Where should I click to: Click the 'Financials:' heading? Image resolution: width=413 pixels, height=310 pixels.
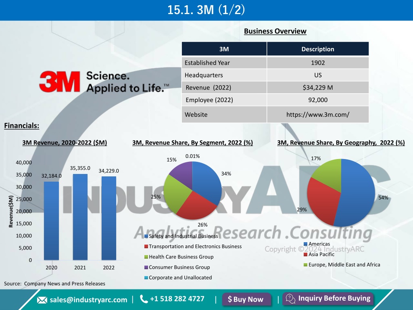click(22, 126)
